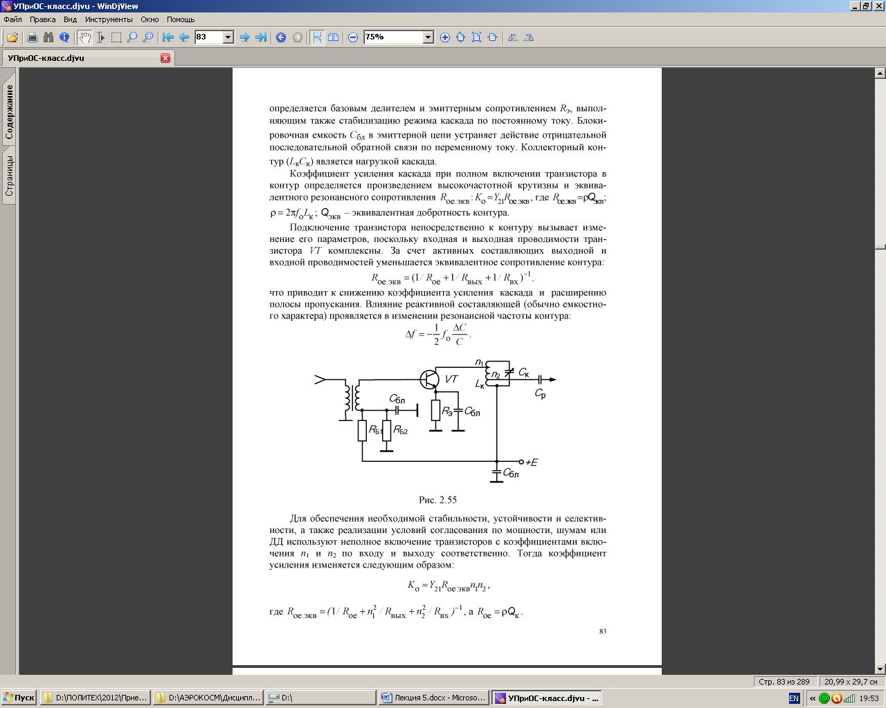Toggle continuous page layout
Screen dimensions: 886x708
317,37
